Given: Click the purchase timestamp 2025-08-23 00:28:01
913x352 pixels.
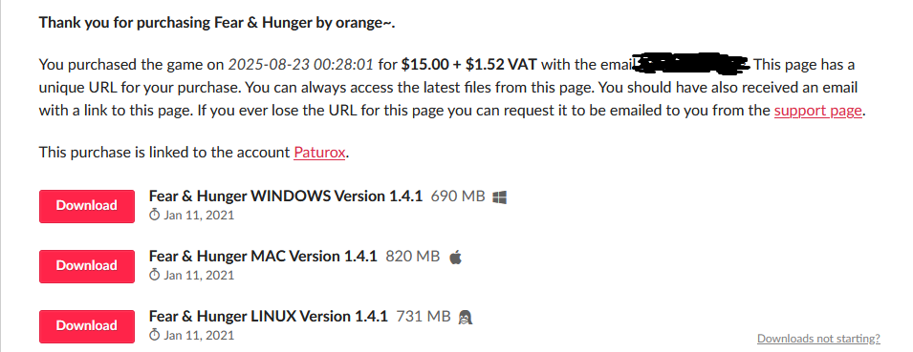Looking at the screenshot, I should (x=300, y=65).
